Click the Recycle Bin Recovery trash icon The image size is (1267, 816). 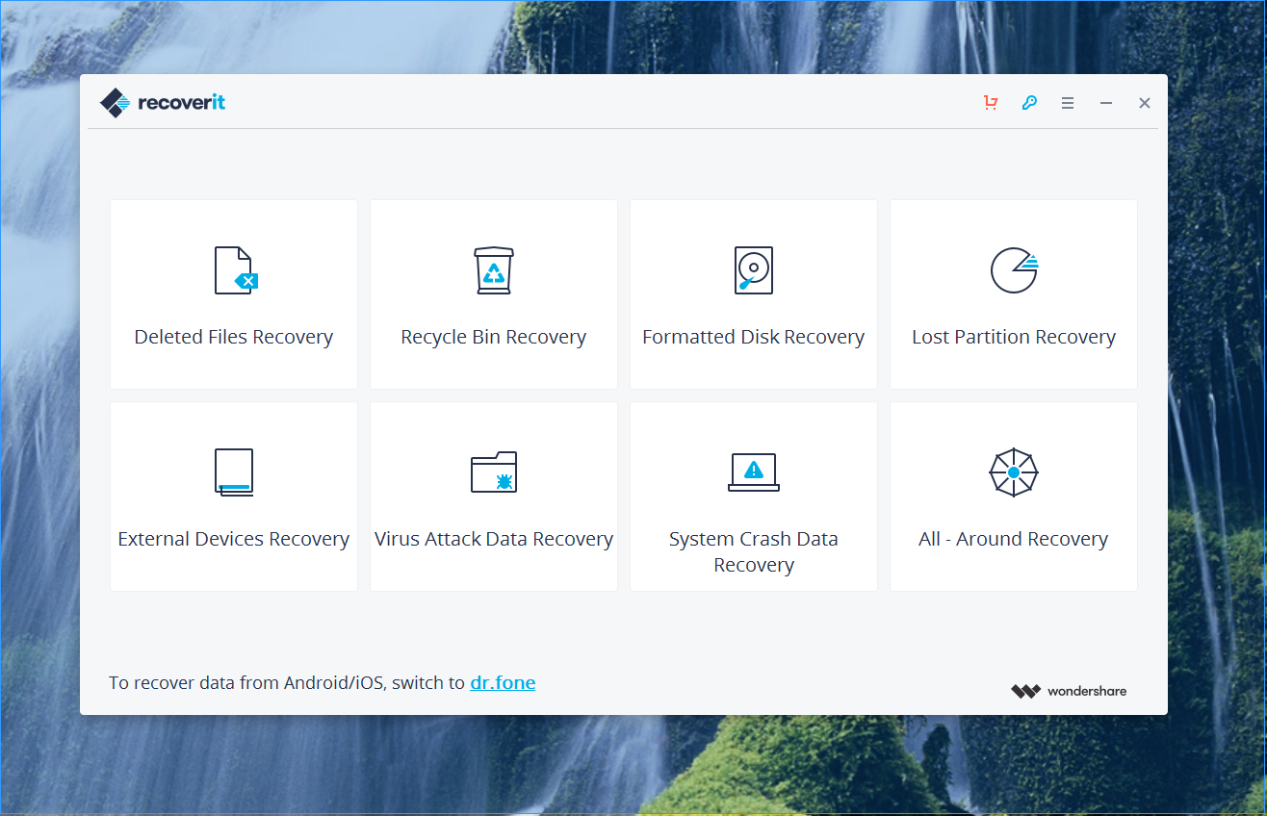pyautogui.click(x=494, y=270)
